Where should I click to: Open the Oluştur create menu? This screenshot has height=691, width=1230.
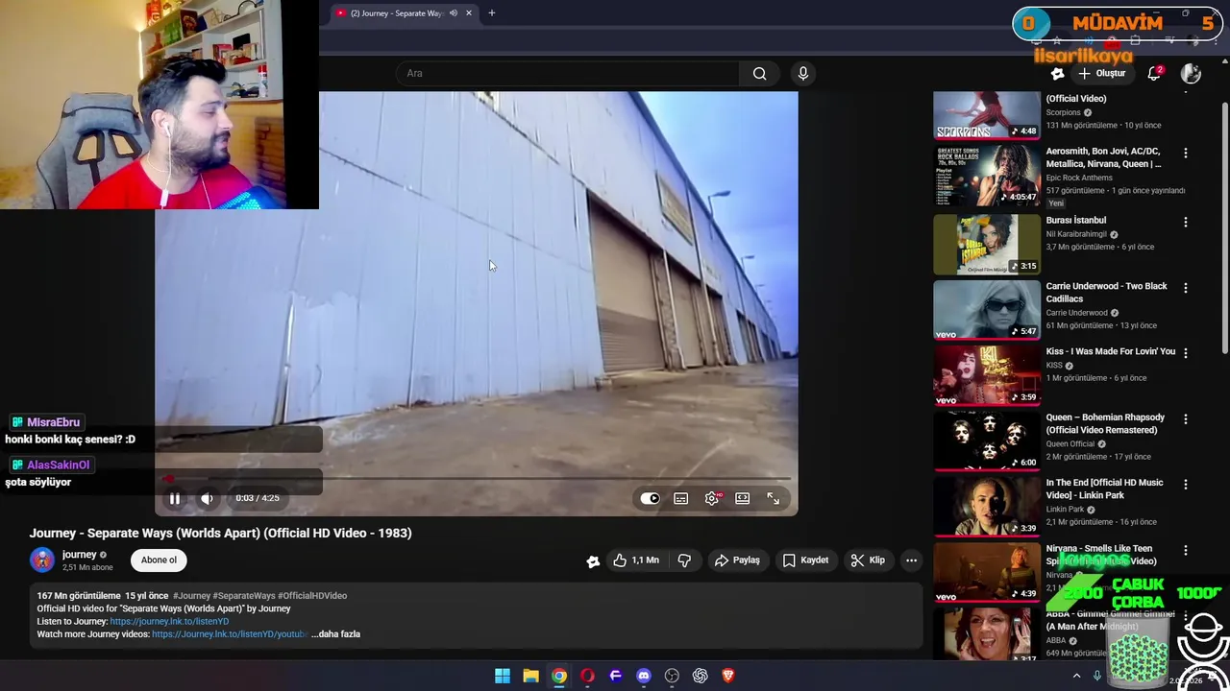(1102, 73)
